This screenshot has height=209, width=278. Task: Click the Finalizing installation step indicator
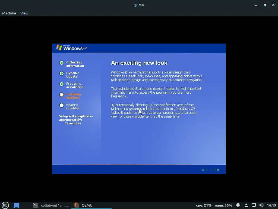point(62,105)
